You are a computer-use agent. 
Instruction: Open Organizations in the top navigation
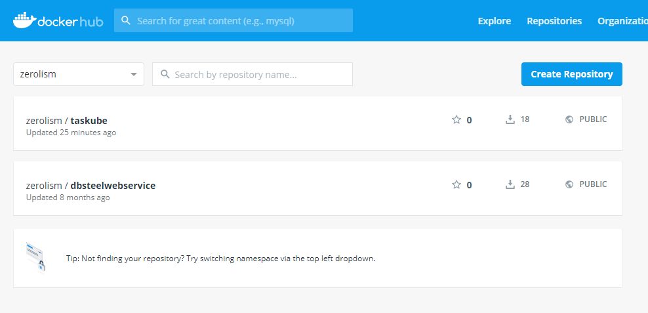(x=623, y=21)
